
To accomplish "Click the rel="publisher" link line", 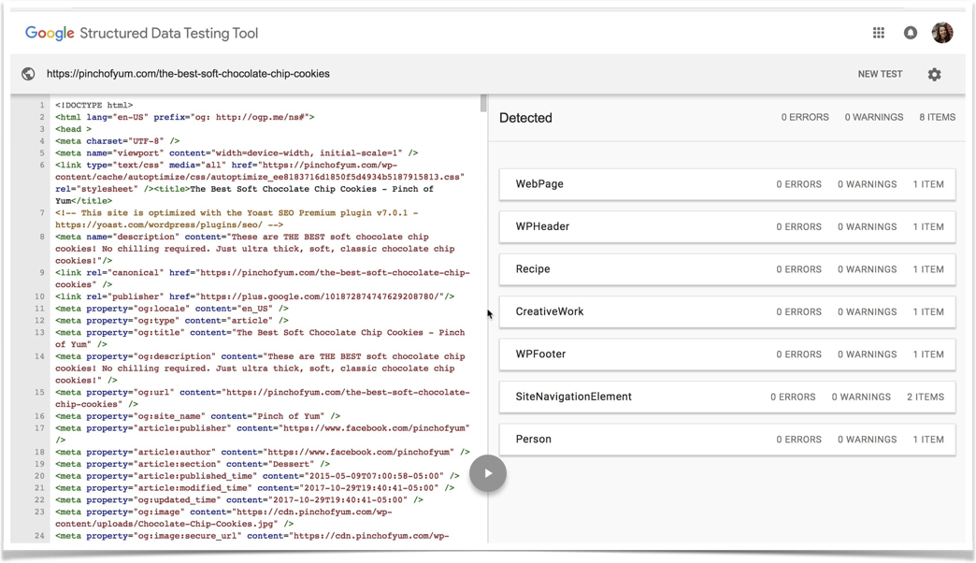I will tap(254, 296).
